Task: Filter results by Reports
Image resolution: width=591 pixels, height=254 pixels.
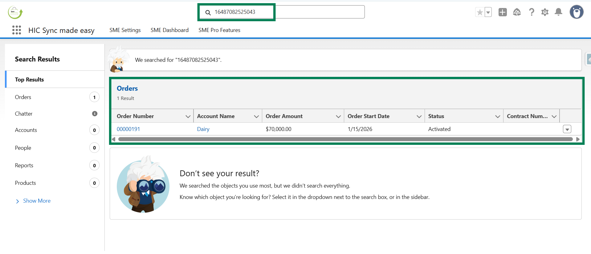Action: 55,165
